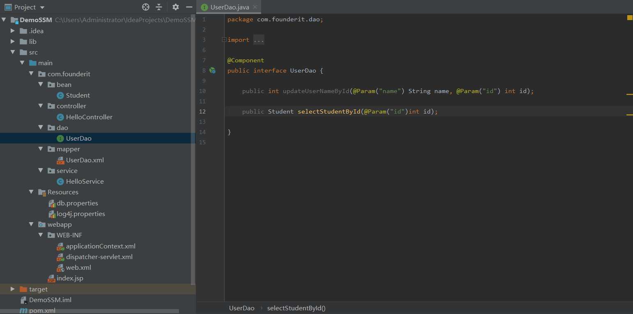Select HelloController class in tree
633x314 pixels.
tap(89, 117)
